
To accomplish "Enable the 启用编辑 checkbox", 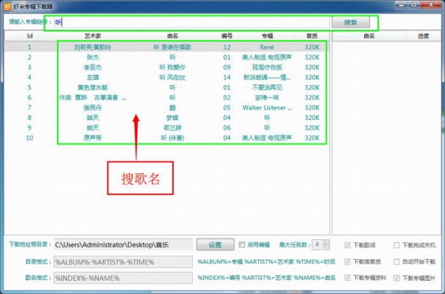I will click(242, 244).
